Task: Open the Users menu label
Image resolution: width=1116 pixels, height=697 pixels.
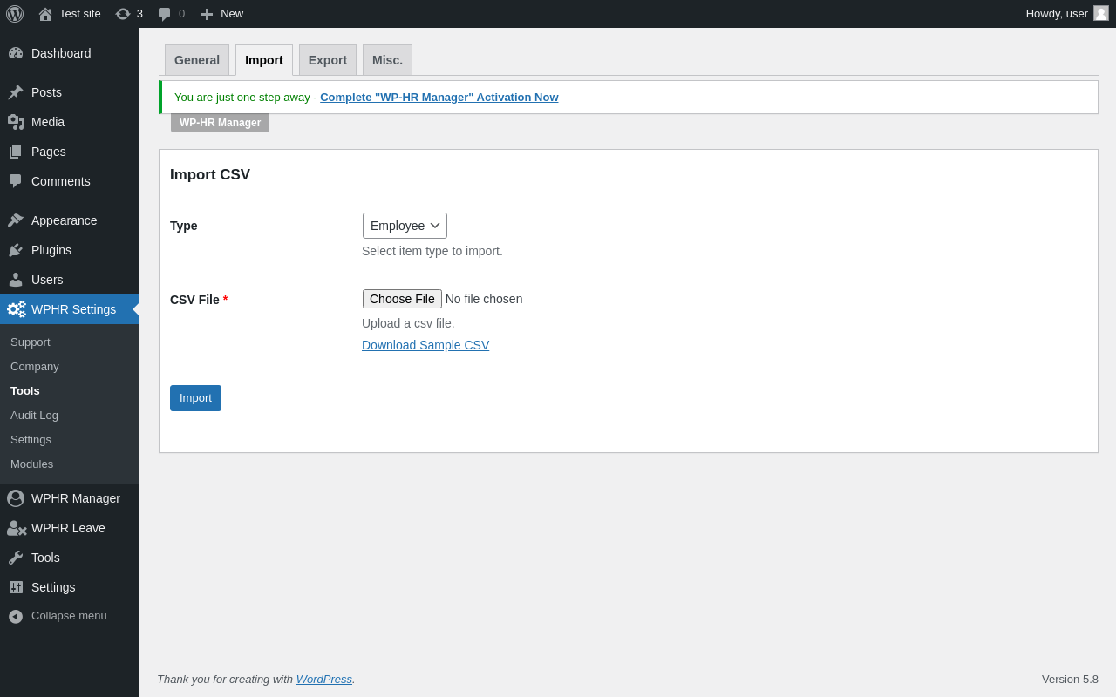Action: [x=47, y=280]
